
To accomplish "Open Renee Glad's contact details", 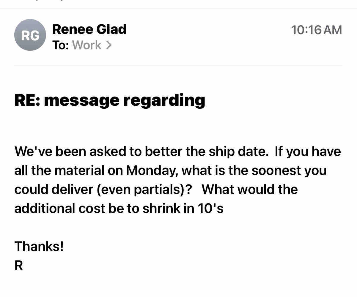I will 89,29.
